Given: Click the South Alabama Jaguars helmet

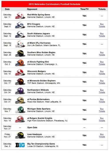Looking at the screenshot, I should 20,34.
